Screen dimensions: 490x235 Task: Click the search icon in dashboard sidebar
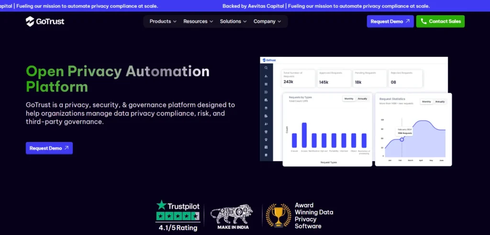point(266,68)
